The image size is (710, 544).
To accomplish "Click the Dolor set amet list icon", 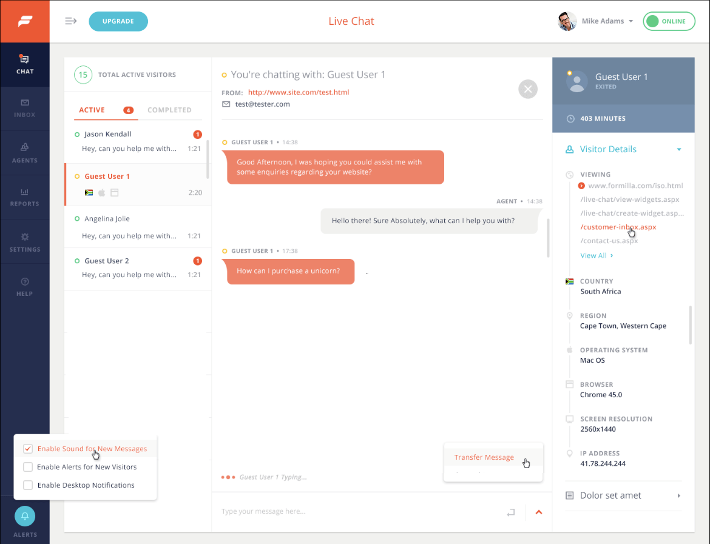I will pos(570,495).
